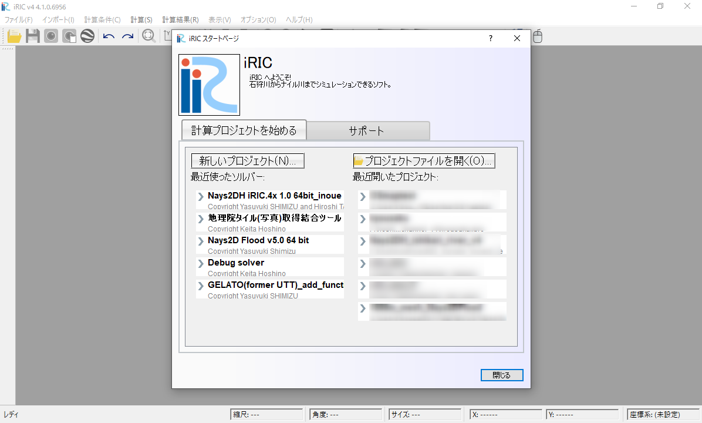
Task: Click the 座標系: (未設定) status bar entry
Action: [x=663, y=415]
